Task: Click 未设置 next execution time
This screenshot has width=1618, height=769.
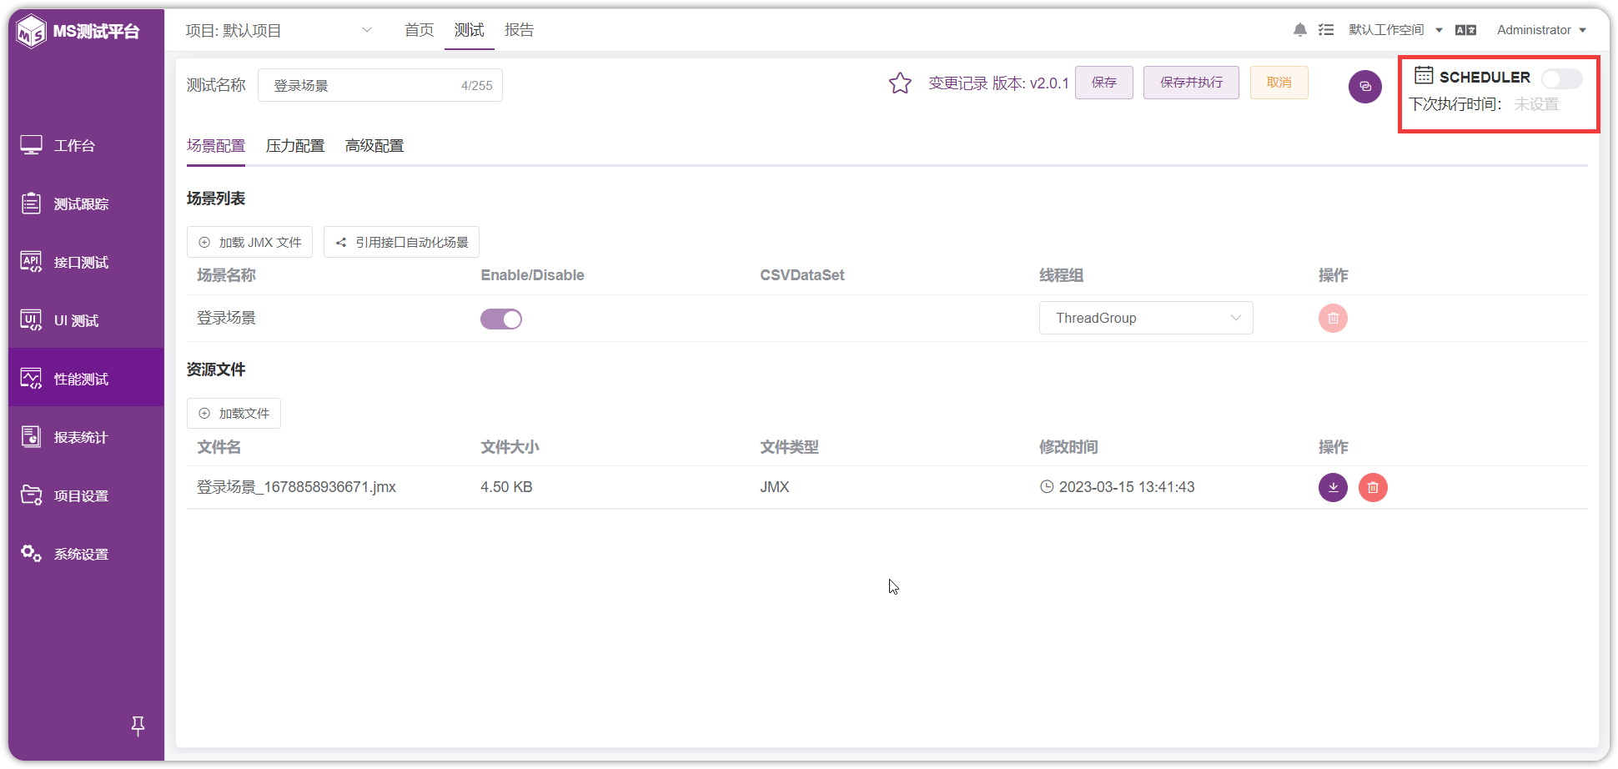Action: (1536, 104)
